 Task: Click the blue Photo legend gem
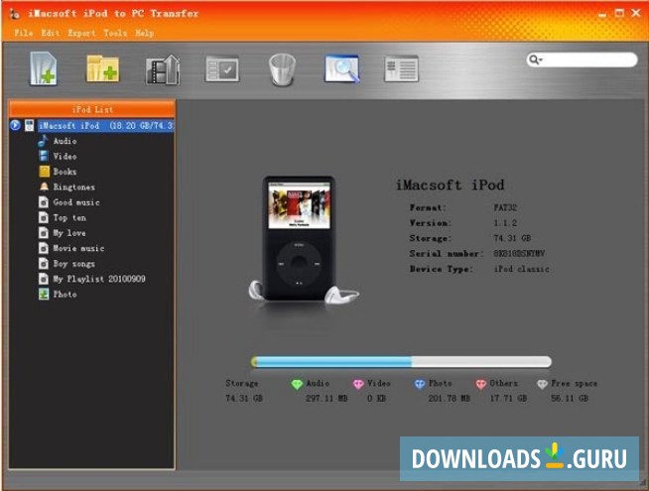click(x=420, y=384)
